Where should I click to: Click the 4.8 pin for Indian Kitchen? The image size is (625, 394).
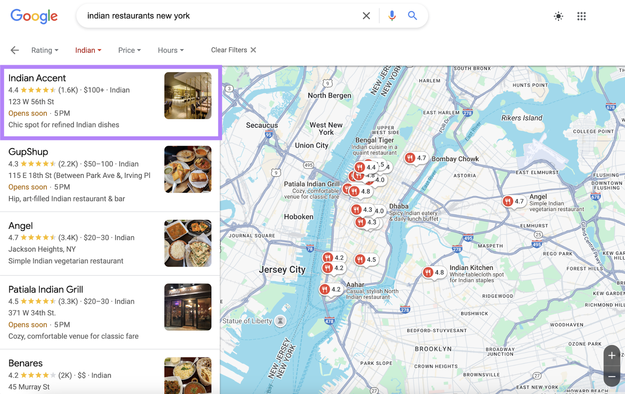tap(435, 273)
